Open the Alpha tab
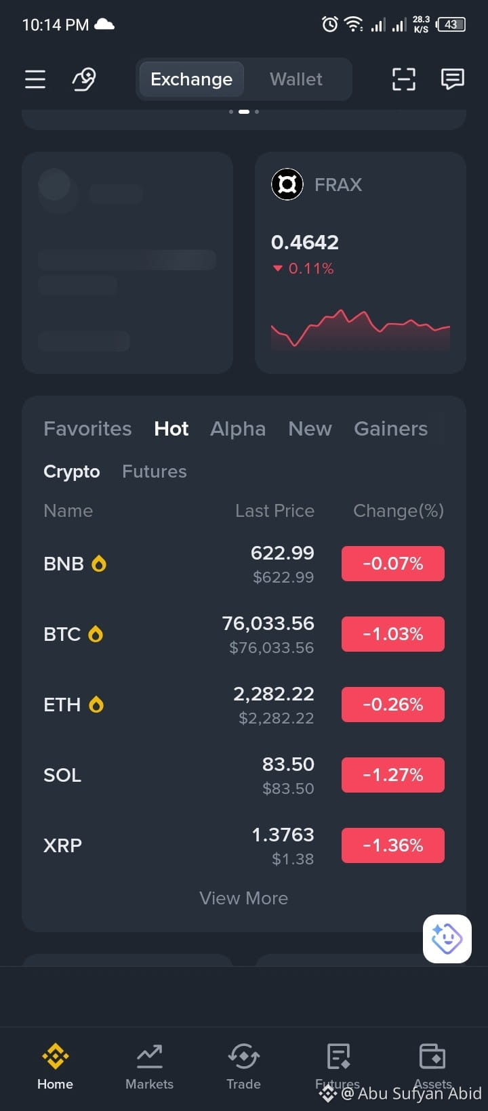Viewport: 488px width, 1111px height. (x=238, y=429)
